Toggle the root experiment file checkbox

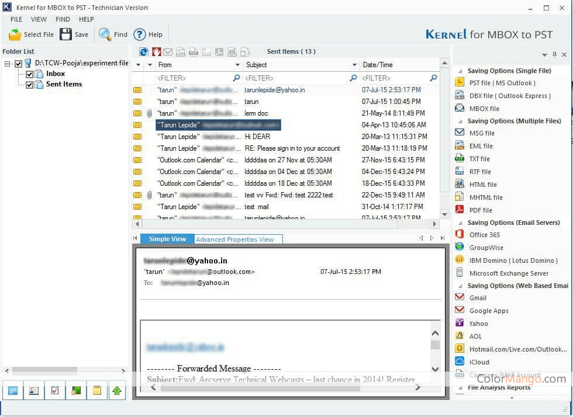tap(18, 64)
